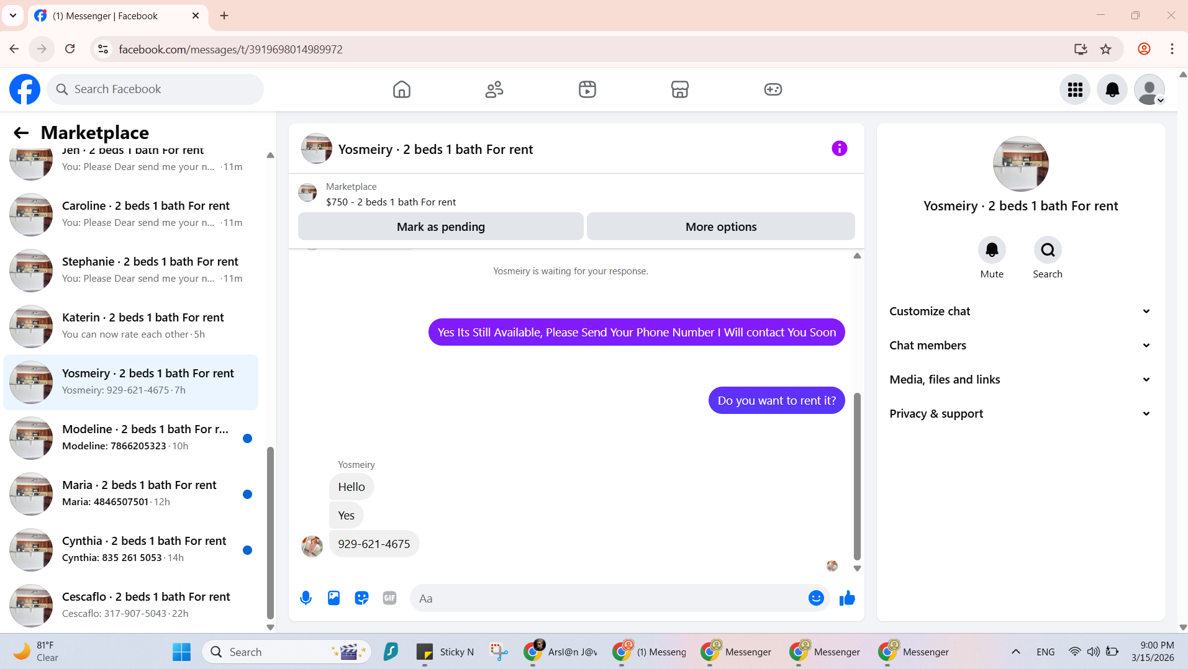Click the back arrow beside Marketplace

(21, 133)
